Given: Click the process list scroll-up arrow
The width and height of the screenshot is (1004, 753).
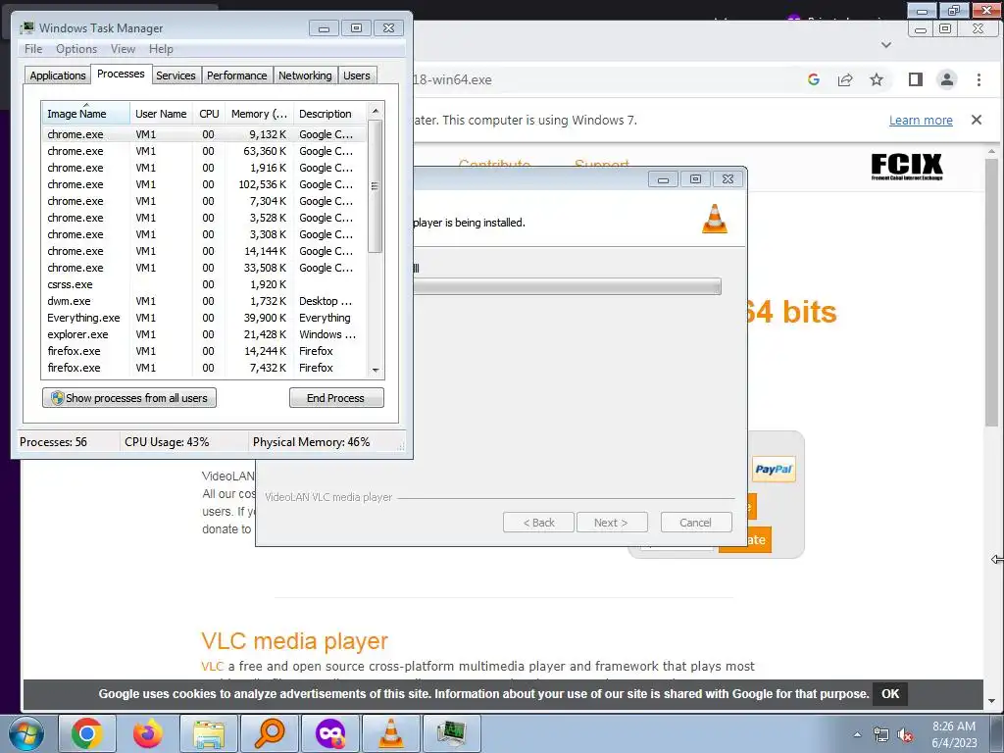Looking at the screenshot, I should point(376,111).
